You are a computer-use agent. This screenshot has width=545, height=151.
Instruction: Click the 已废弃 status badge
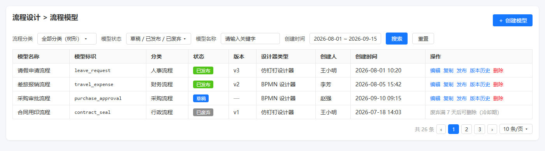203,112
